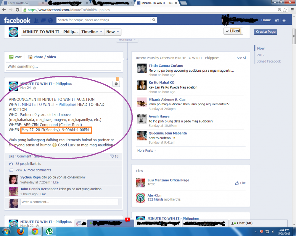The image size is (296, 236).
Task: Open Tintin Camua Curiano's profile
Action: click(x=166, y=66)
